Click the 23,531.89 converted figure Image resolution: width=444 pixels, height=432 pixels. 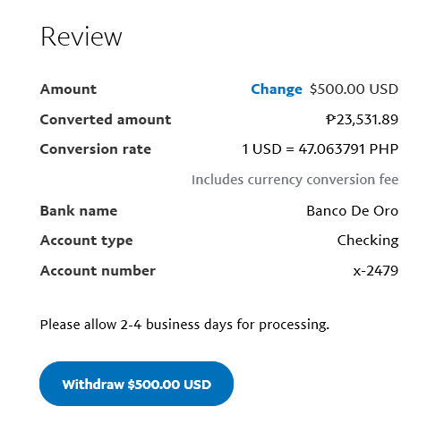pos(367,120)
